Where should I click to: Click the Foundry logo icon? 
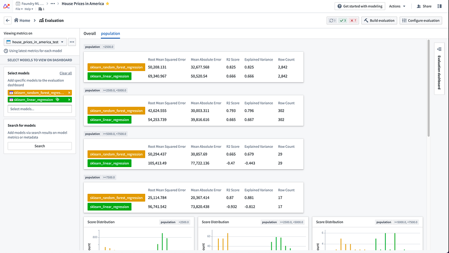coord(6,6)
